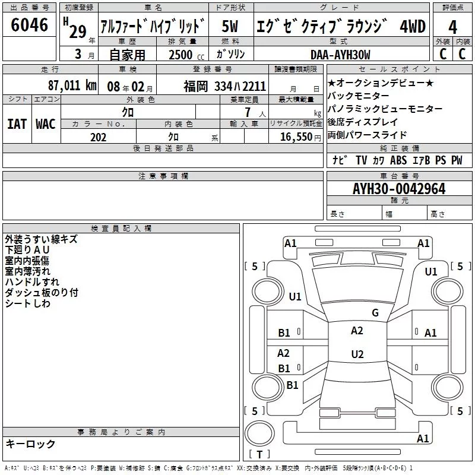Image resolution: width=475 pixels, height=475 pixels.
Task: Click the U2 marker on the roof
Action: pyautogui.click(x=357, y=354)
